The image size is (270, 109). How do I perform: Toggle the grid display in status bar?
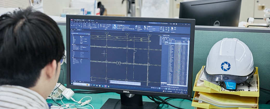[154, 88]
